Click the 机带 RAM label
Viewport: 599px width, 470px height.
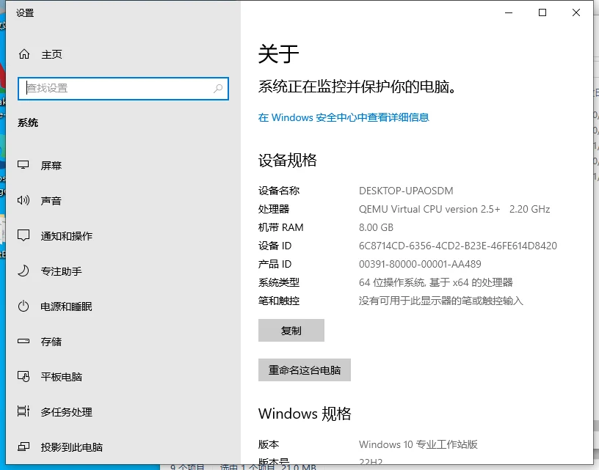[280, 227]
